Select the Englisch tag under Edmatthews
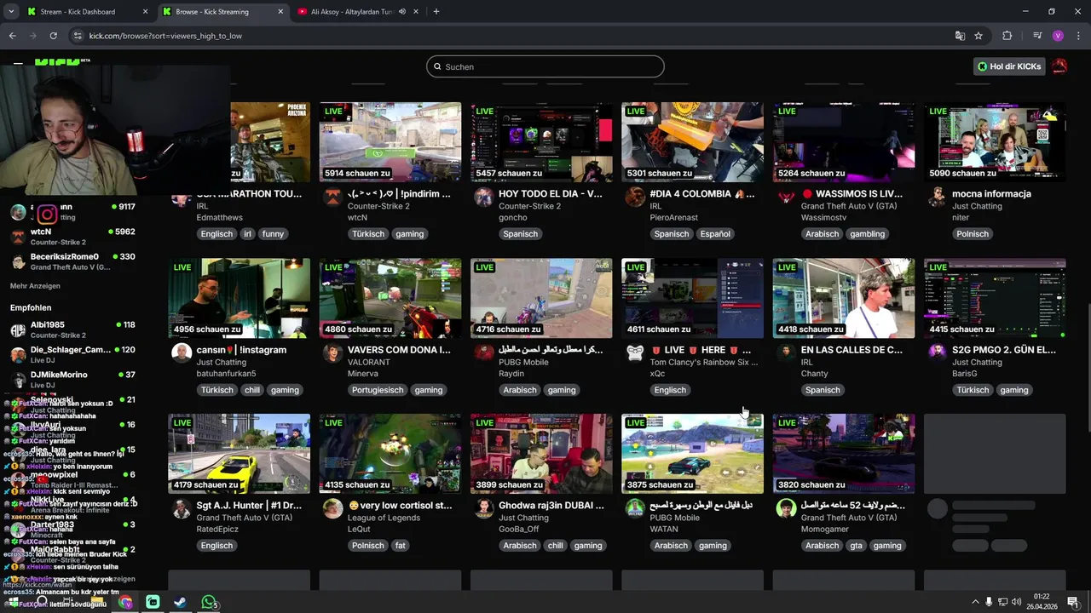The image size is (1091, 613). tap(216, 234)
